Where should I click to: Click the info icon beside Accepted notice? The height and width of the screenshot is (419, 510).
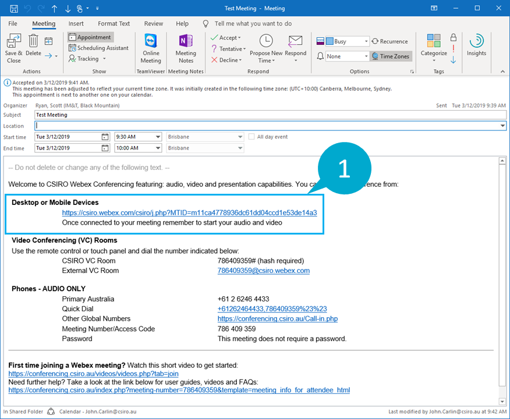7,83
